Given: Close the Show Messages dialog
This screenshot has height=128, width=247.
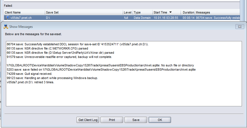Looking at the screenshot, I should (x=240, y=27).
